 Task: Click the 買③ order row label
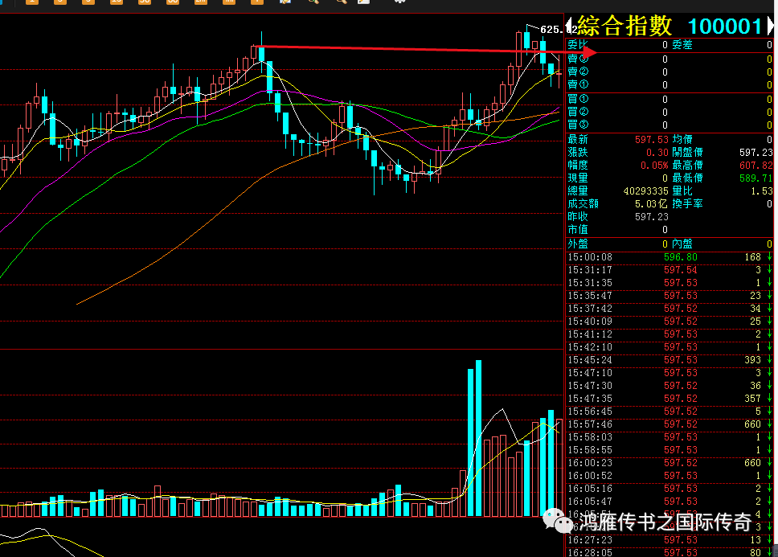578,125
